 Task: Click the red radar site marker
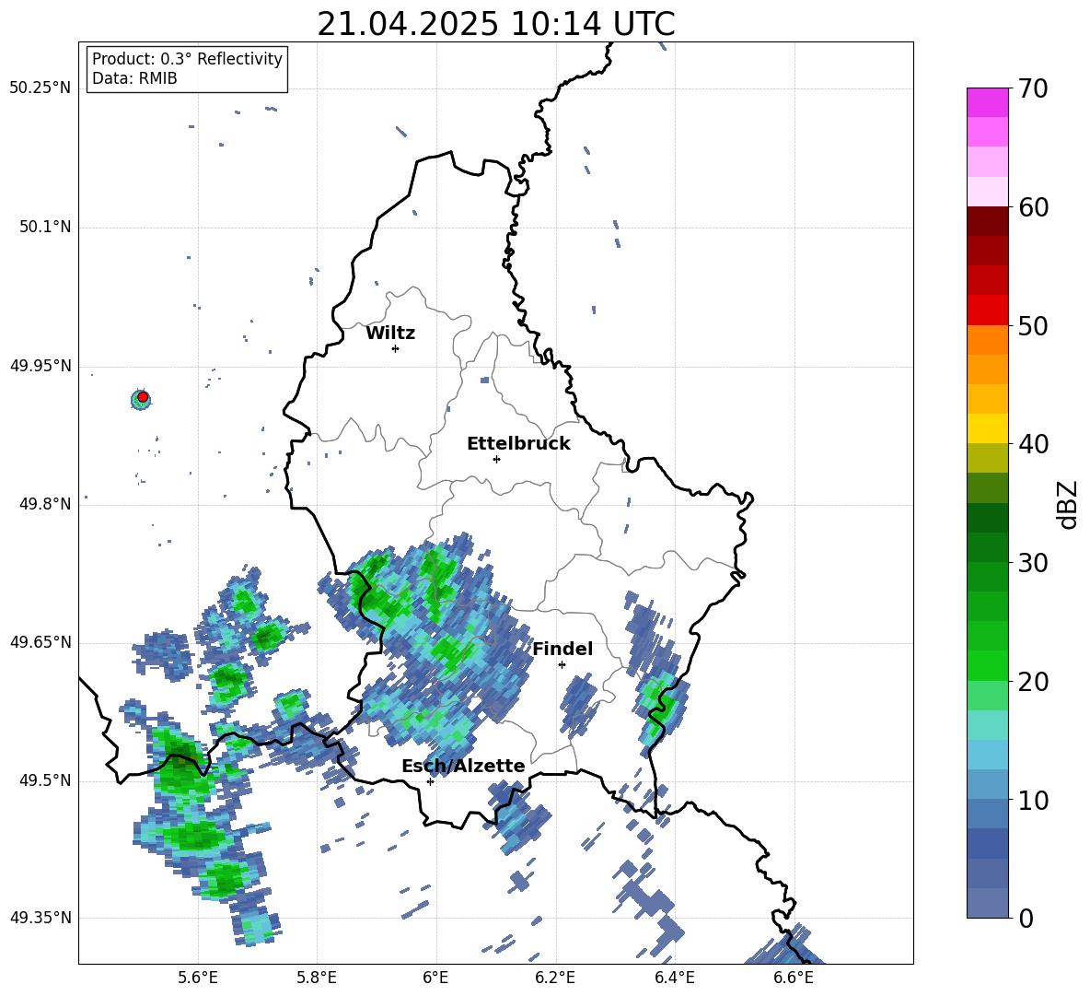(x=143, y=397)
